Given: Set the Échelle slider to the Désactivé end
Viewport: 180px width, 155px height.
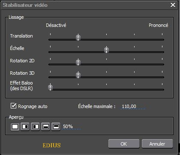Looking at the screenshot, I should pos(50,52).
